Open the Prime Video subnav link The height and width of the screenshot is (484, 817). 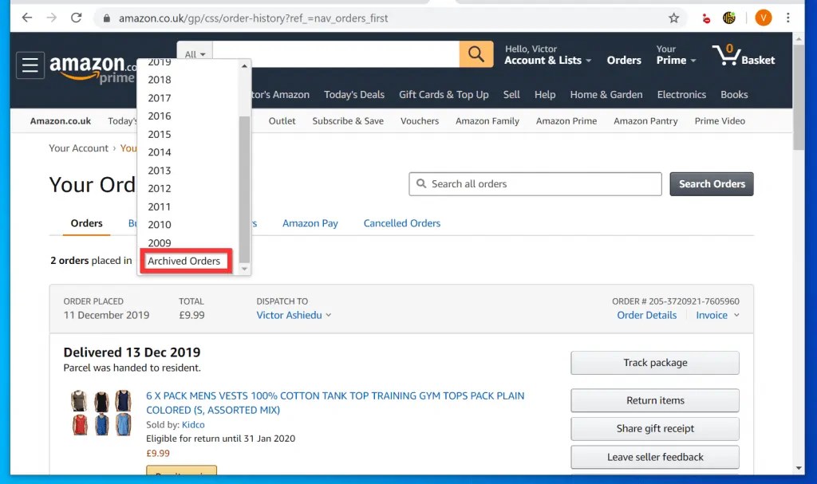point(720,121)
